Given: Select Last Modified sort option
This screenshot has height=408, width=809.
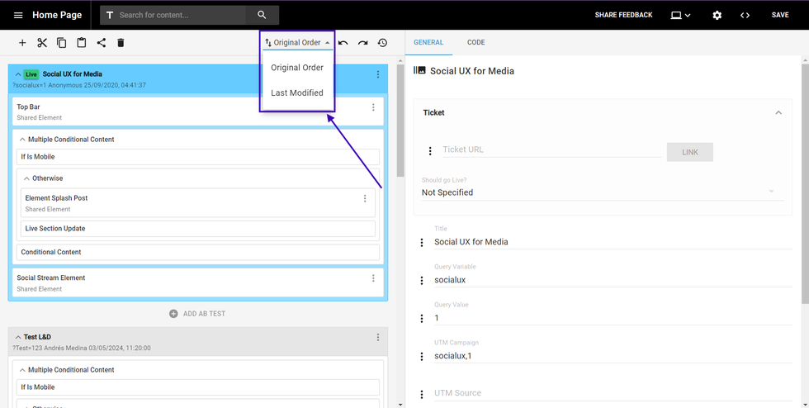Looking at the screenshot, I should (297, 93).
